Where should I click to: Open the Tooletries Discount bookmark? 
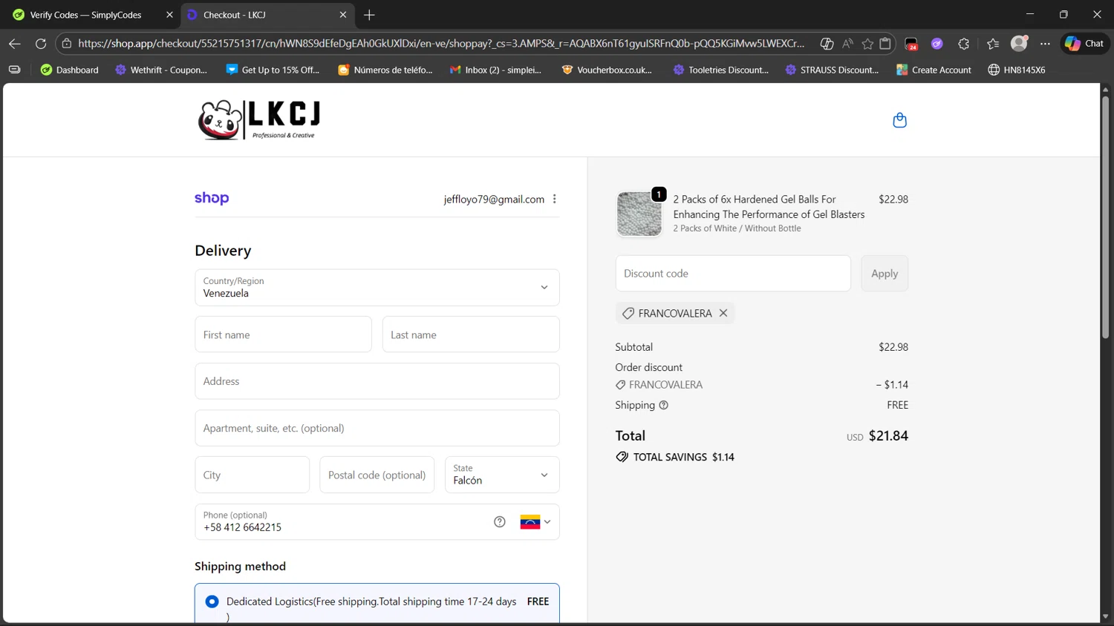(720, 70)
